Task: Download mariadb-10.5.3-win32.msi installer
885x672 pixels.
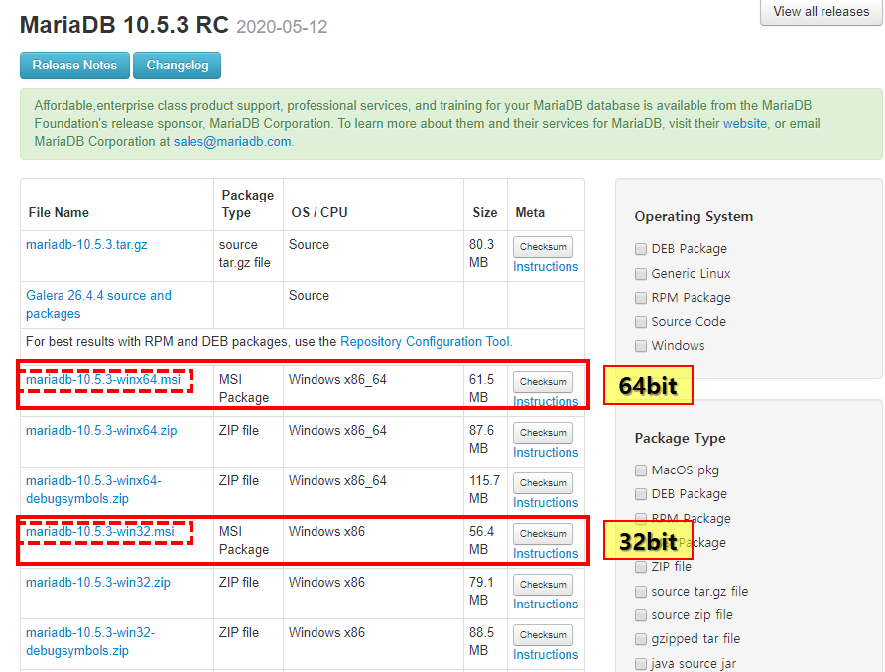Action: 100,532
